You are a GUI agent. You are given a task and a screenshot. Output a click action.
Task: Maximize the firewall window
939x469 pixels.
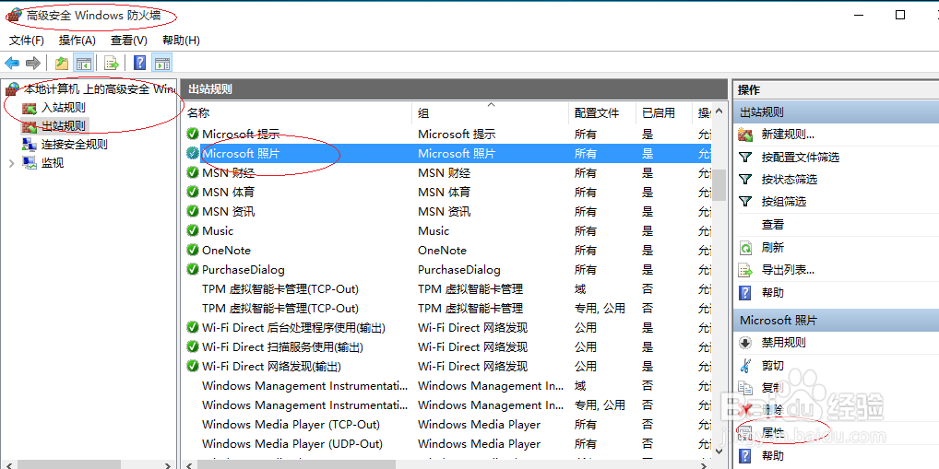click(x=900, y=15)
